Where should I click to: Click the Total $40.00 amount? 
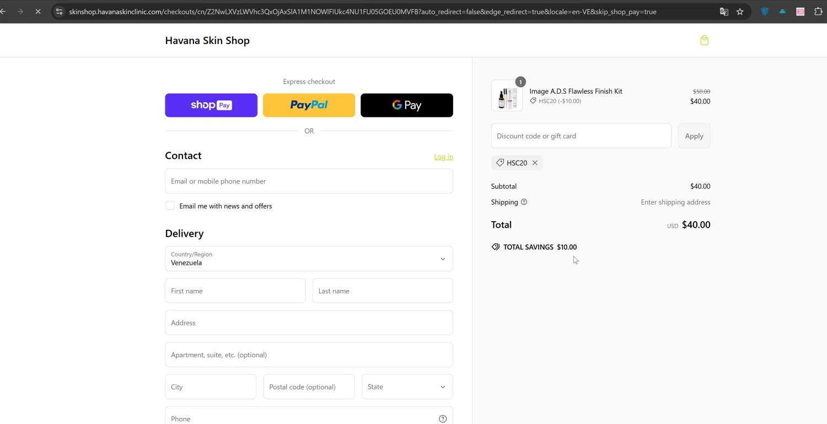[696, 224]
